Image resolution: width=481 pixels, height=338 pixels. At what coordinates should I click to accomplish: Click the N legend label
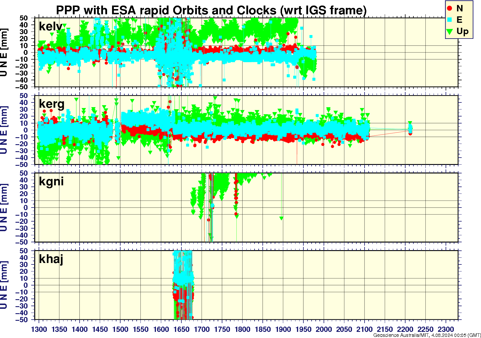pos(460,8)
